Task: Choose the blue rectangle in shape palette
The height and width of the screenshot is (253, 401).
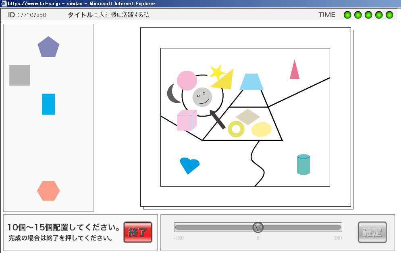Action: tap(48, 104)
